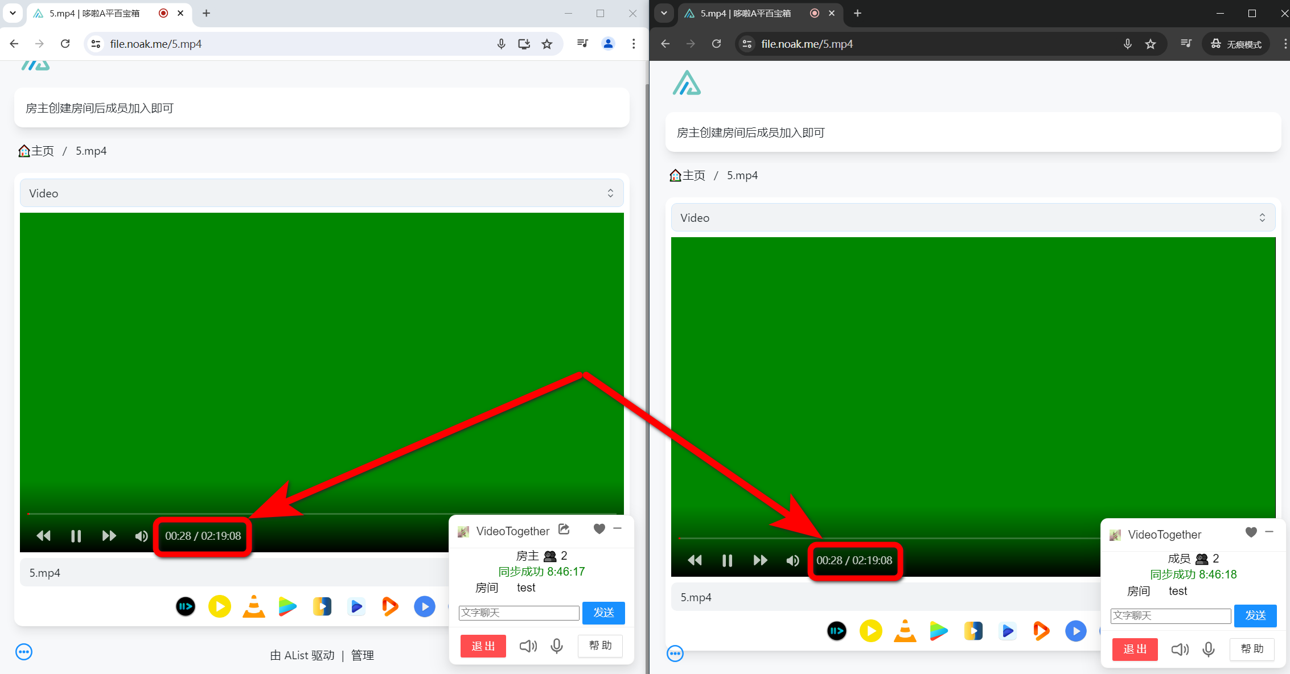Click the red 退出 button in left panel
Screen dimensions: 1290x674
tap(483, 646)
